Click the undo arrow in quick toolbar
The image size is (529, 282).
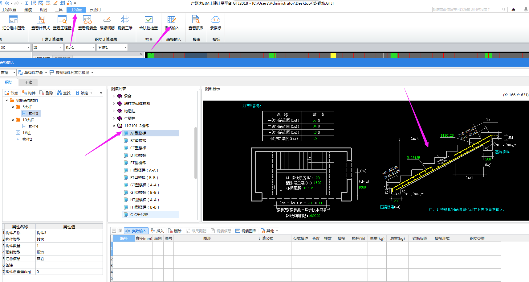[7, 3]
